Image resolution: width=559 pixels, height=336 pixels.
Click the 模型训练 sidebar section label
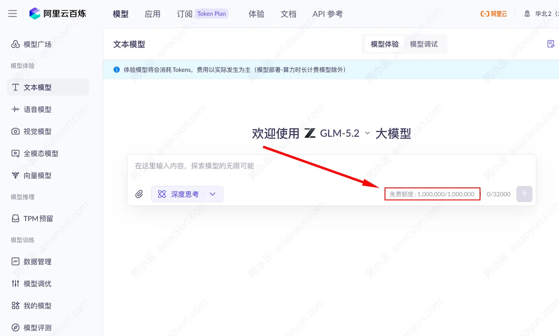pos(22,240)
